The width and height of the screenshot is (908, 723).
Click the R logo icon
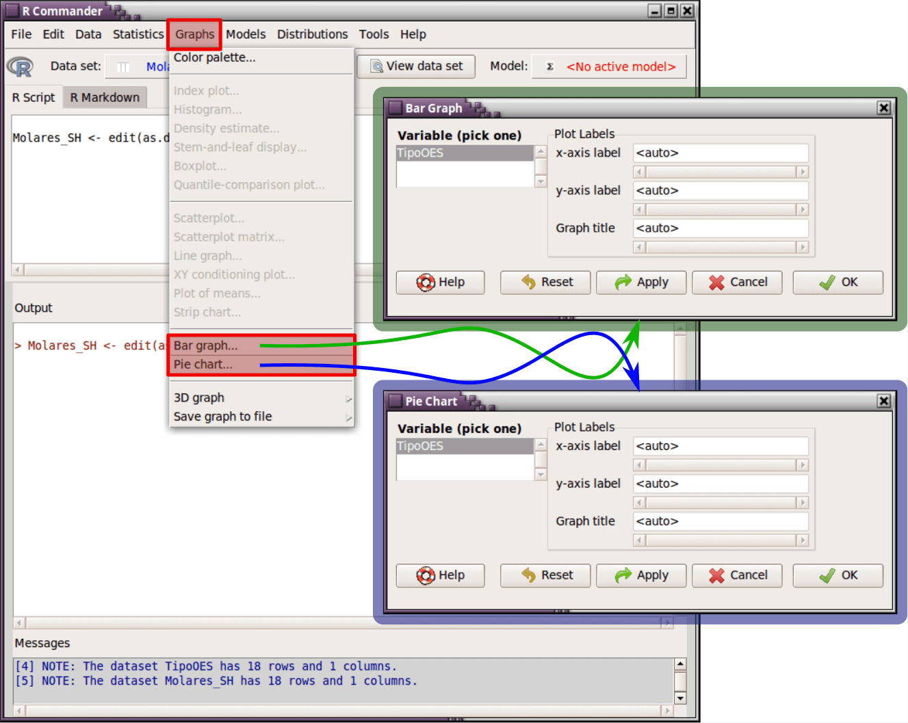[20, 66]
